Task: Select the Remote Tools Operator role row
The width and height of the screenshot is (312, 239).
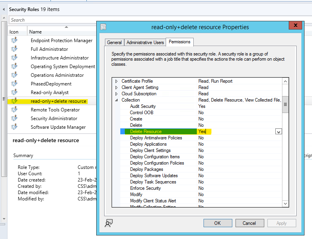Action: (52, 110)
